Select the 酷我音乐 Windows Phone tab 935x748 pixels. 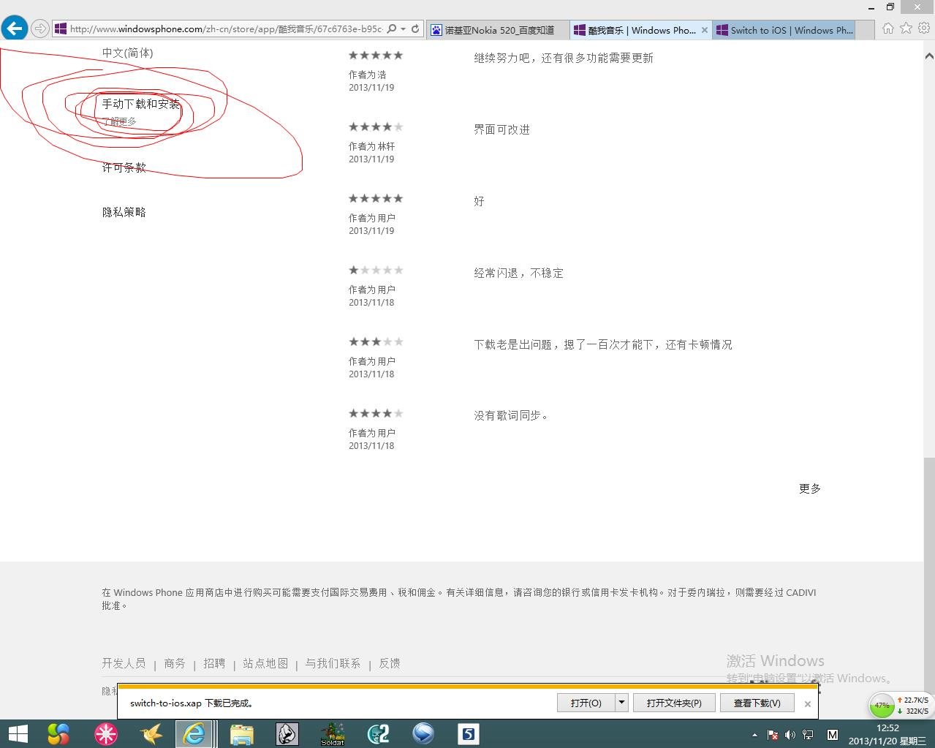tap(641, 30)
